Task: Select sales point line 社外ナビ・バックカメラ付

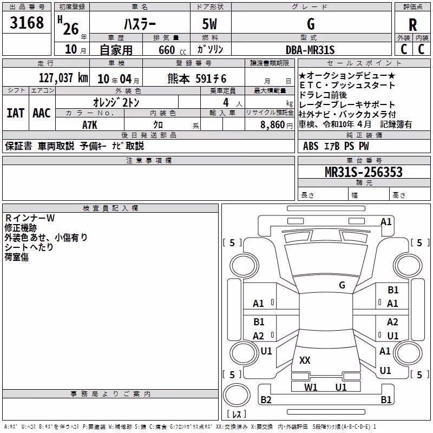Action: pyautogui.click(x=347, y=114)
